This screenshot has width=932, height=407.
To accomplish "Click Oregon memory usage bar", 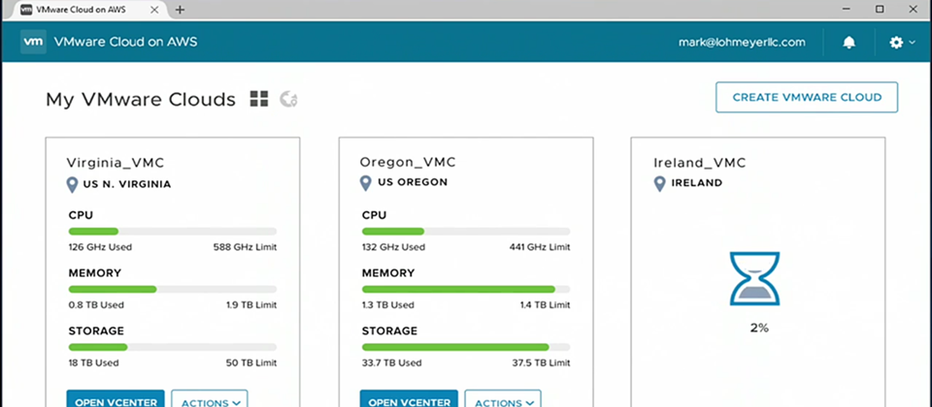I will 466,290.
